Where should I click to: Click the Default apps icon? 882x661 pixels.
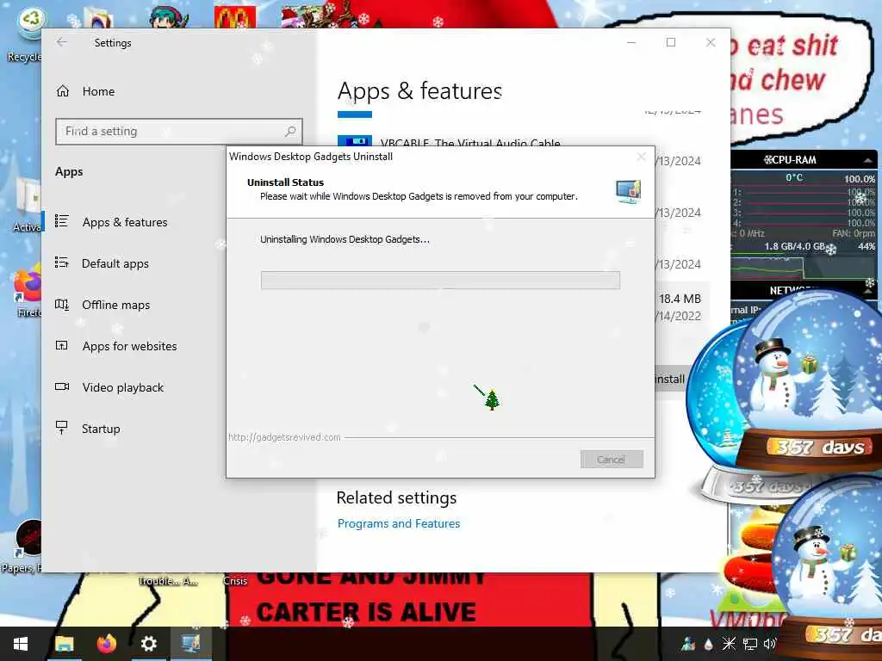62,263
